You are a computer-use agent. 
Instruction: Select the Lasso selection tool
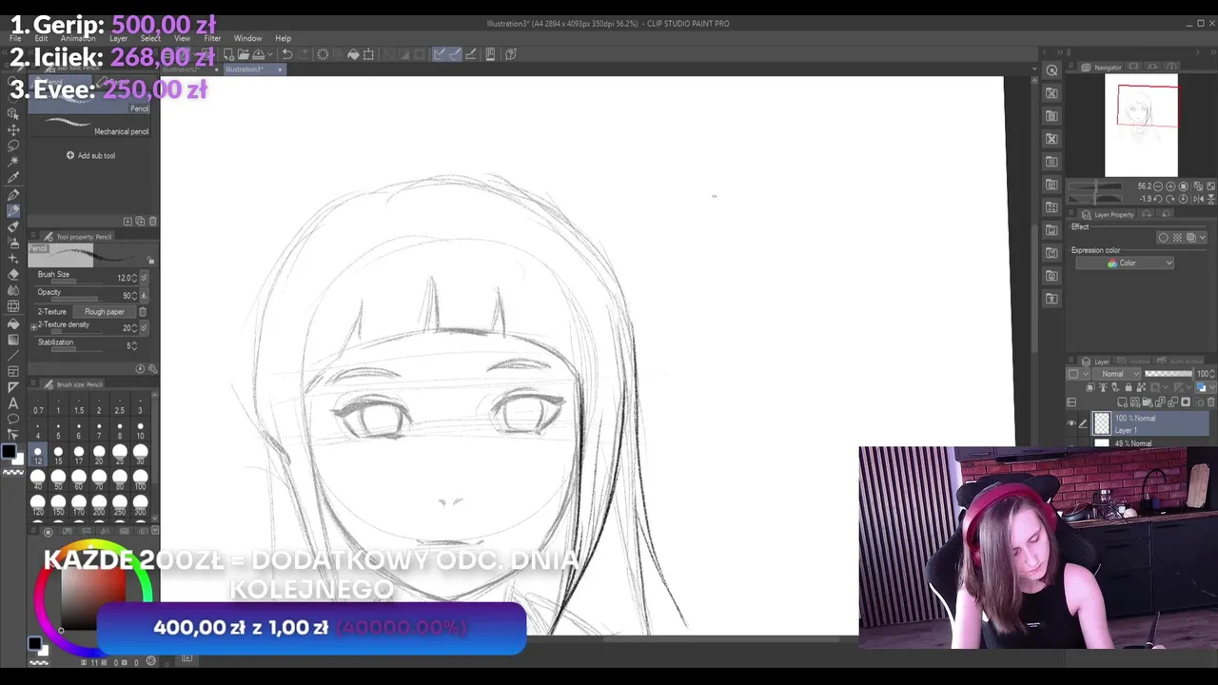[x=13, y=146]
